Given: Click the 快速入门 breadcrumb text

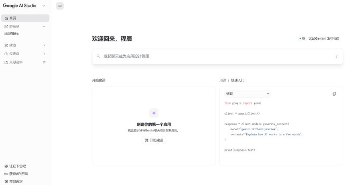Looking at the screenshot, I should point(237,80).
